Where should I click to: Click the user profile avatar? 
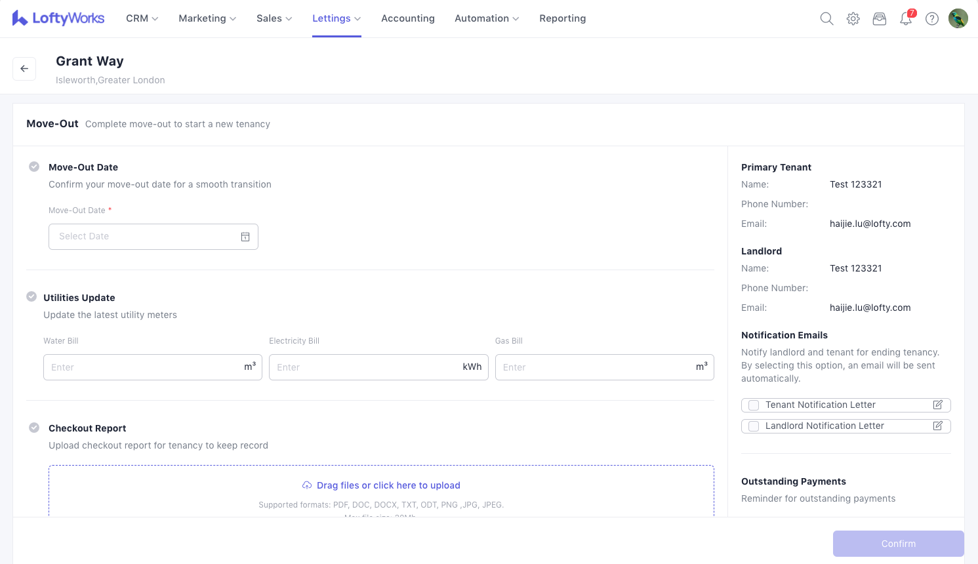958,18
